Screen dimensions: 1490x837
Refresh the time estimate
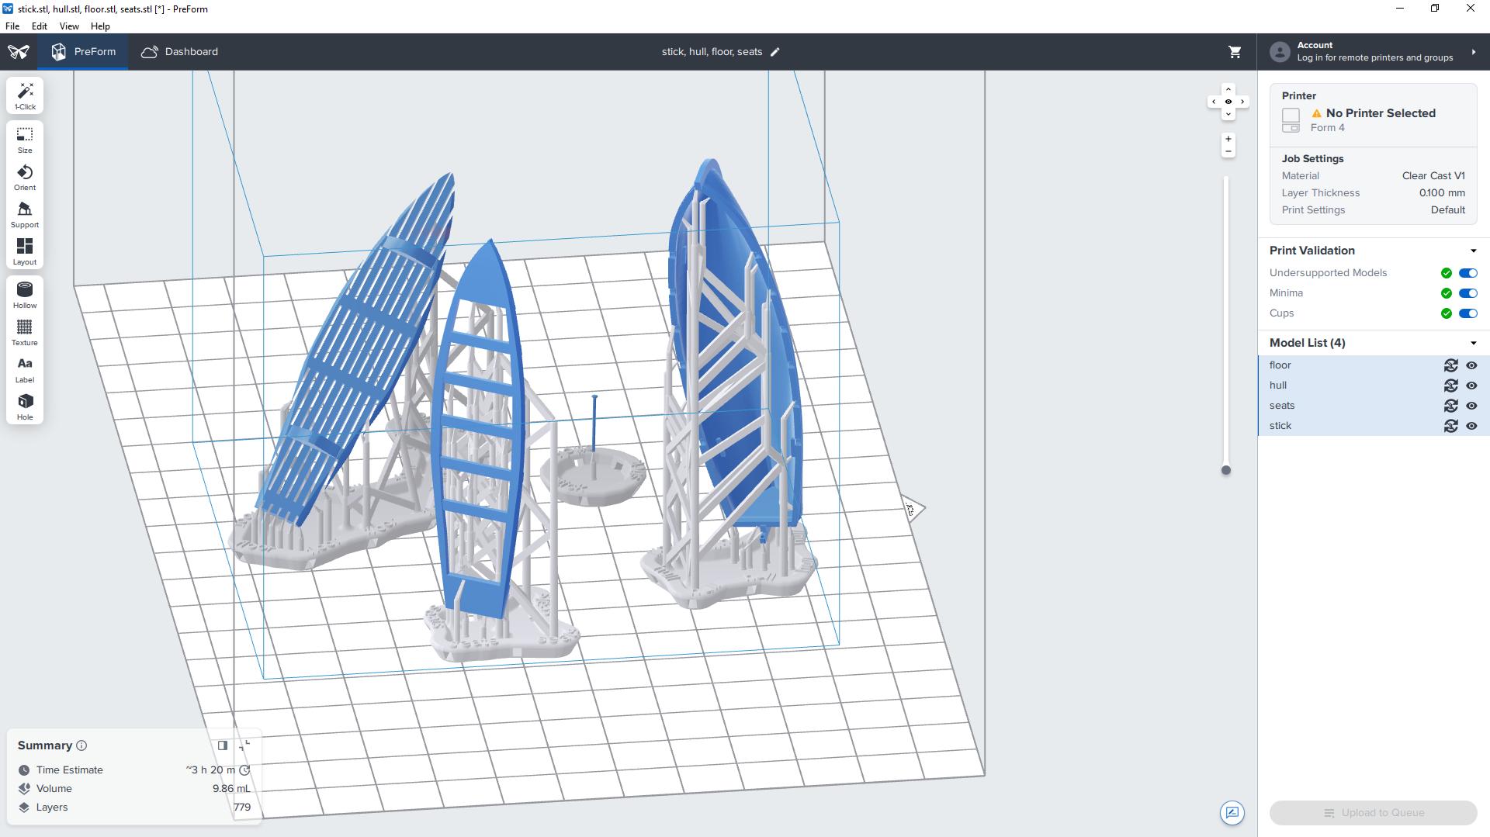[x=244, y=770]
